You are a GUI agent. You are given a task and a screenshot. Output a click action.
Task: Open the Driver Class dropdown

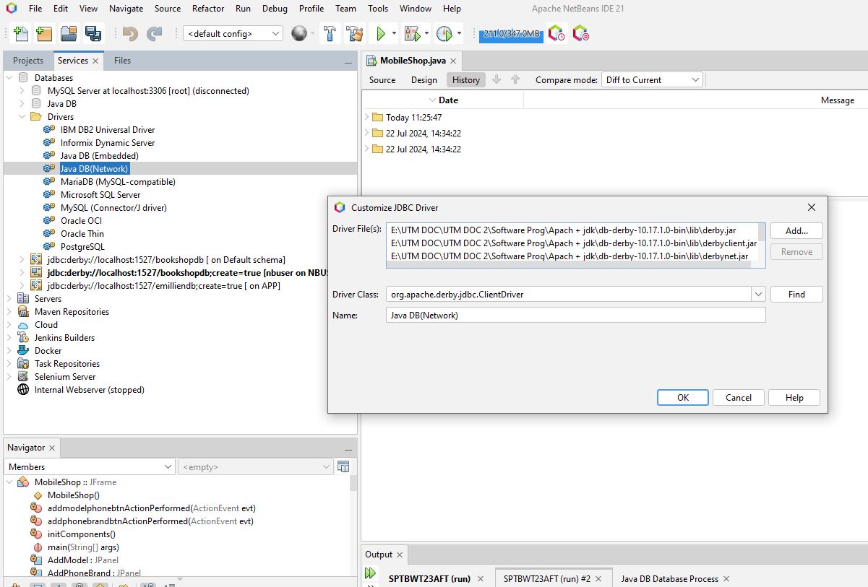pos(757,295)
